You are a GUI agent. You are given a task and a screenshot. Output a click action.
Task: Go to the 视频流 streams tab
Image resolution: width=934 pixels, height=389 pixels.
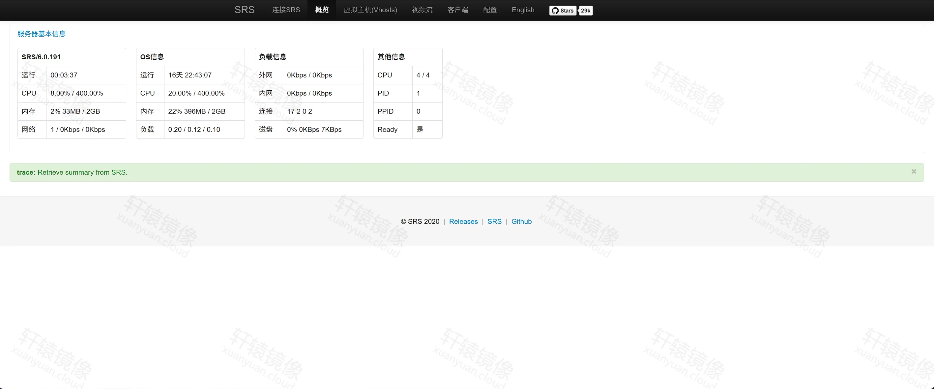pos(422,10)
